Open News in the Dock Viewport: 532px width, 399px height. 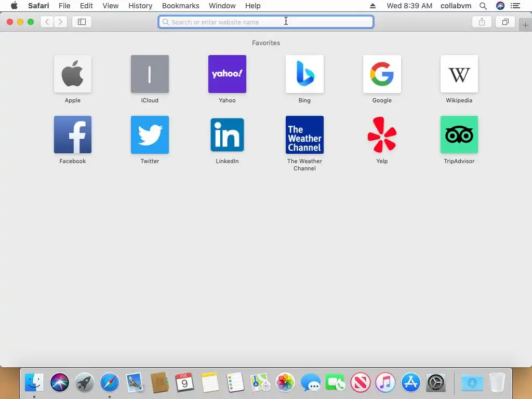(x=361, y=382)
